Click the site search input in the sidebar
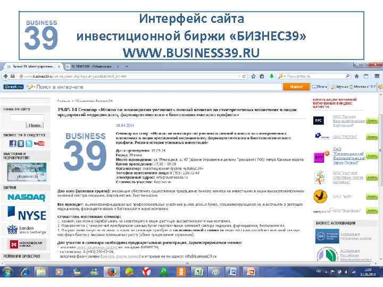The image size is (383, 287). (27, 117)
